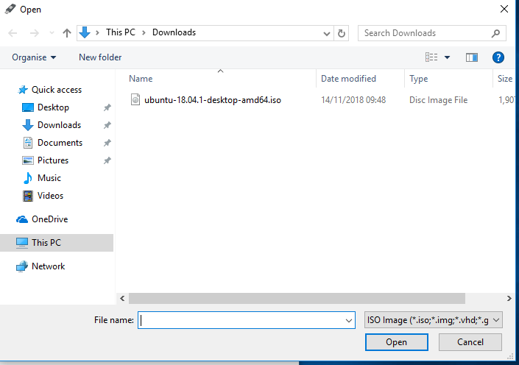Select ubuntu-18.04.1-desktop-amd64.iso file
This screenshot has width=519, height=365.
coord(213,100)
